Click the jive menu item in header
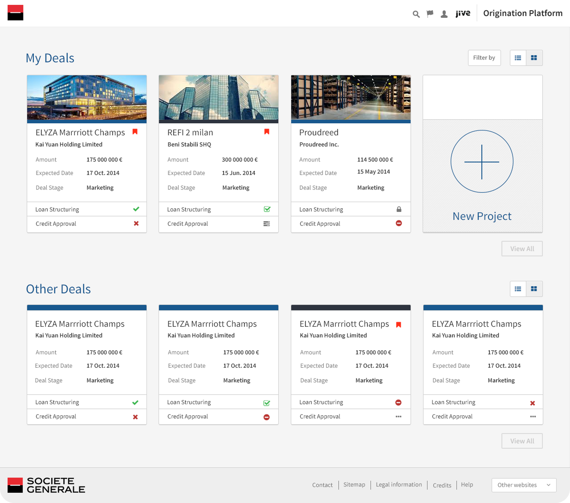This screenshot has height=503, width=570. (463, 13)
